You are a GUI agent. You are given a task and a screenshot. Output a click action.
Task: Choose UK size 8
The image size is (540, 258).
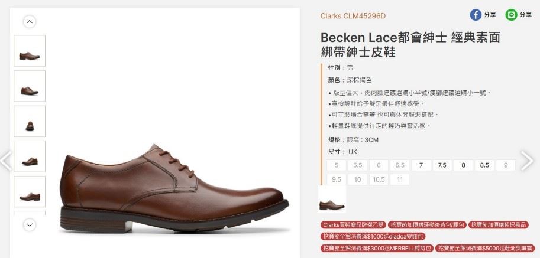pos(463,165)
